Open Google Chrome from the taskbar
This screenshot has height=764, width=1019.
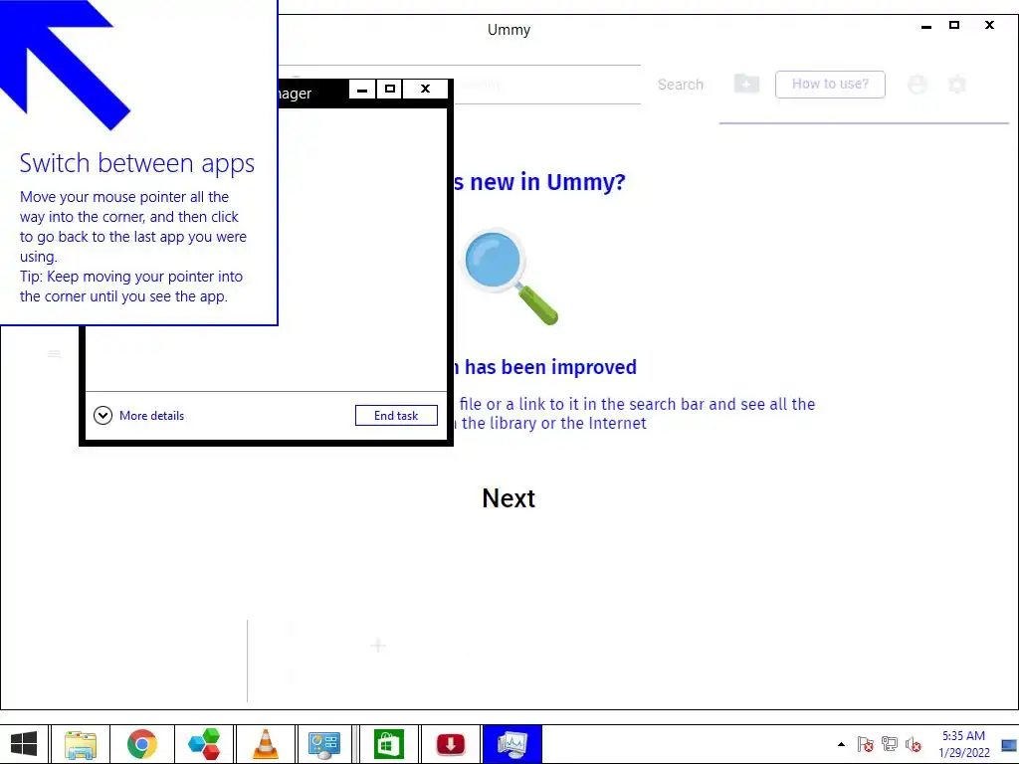coord(141,744)
